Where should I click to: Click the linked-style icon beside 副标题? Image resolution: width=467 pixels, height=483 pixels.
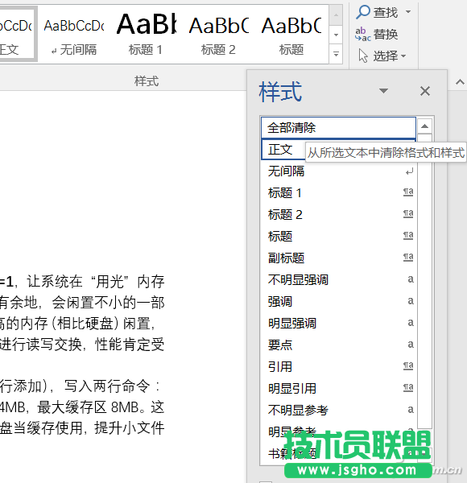pos(408,258)
